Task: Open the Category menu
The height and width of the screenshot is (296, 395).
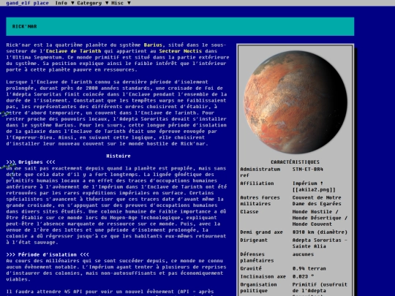Action: [x=89, y=3]
